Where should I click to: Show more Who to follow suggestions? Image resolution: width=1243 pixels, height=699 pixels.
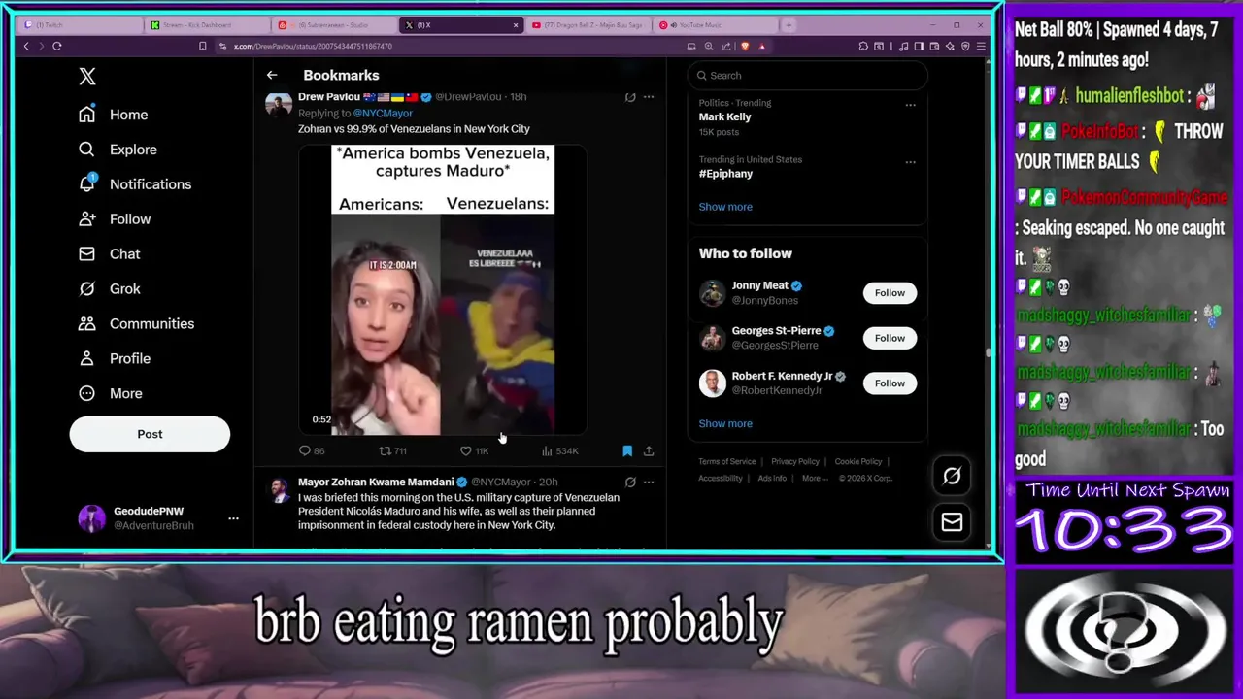coord(725,423)
